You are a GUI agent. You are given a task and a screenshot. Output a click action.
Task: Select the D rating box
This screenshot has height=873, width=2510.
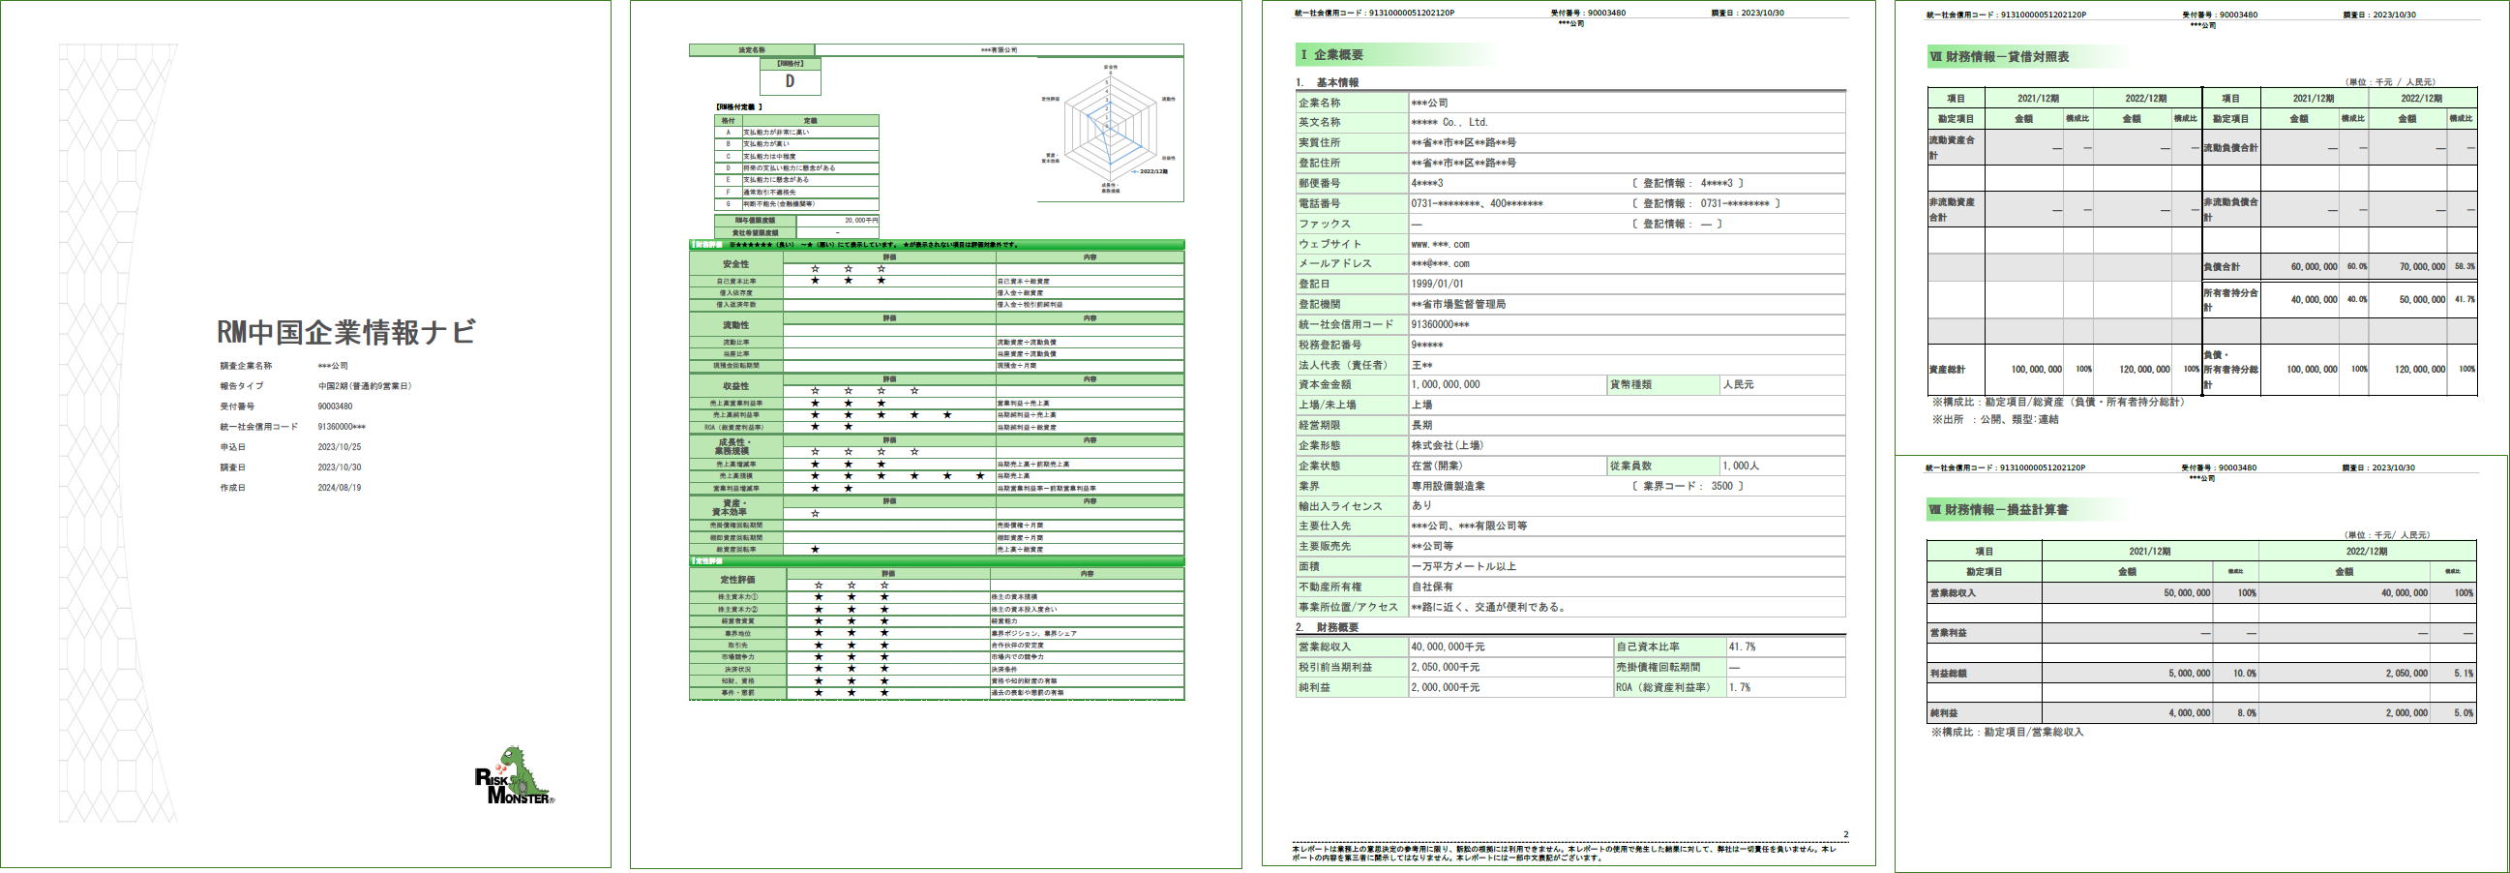tap(790, 82)
